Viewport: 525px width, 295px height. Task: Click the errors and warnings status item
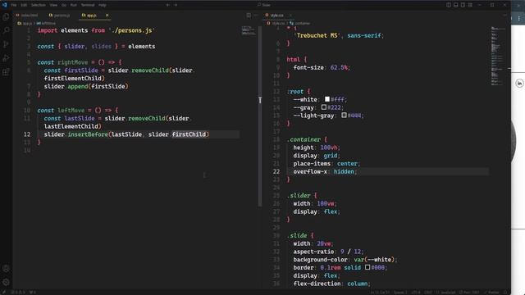coord(18,293)
